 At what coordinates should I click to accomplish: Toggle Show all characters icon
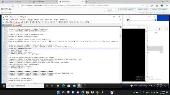57,22
